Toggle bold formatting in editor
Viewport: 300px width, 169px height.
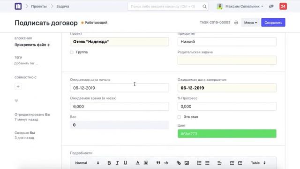click(x=109, y=163)
